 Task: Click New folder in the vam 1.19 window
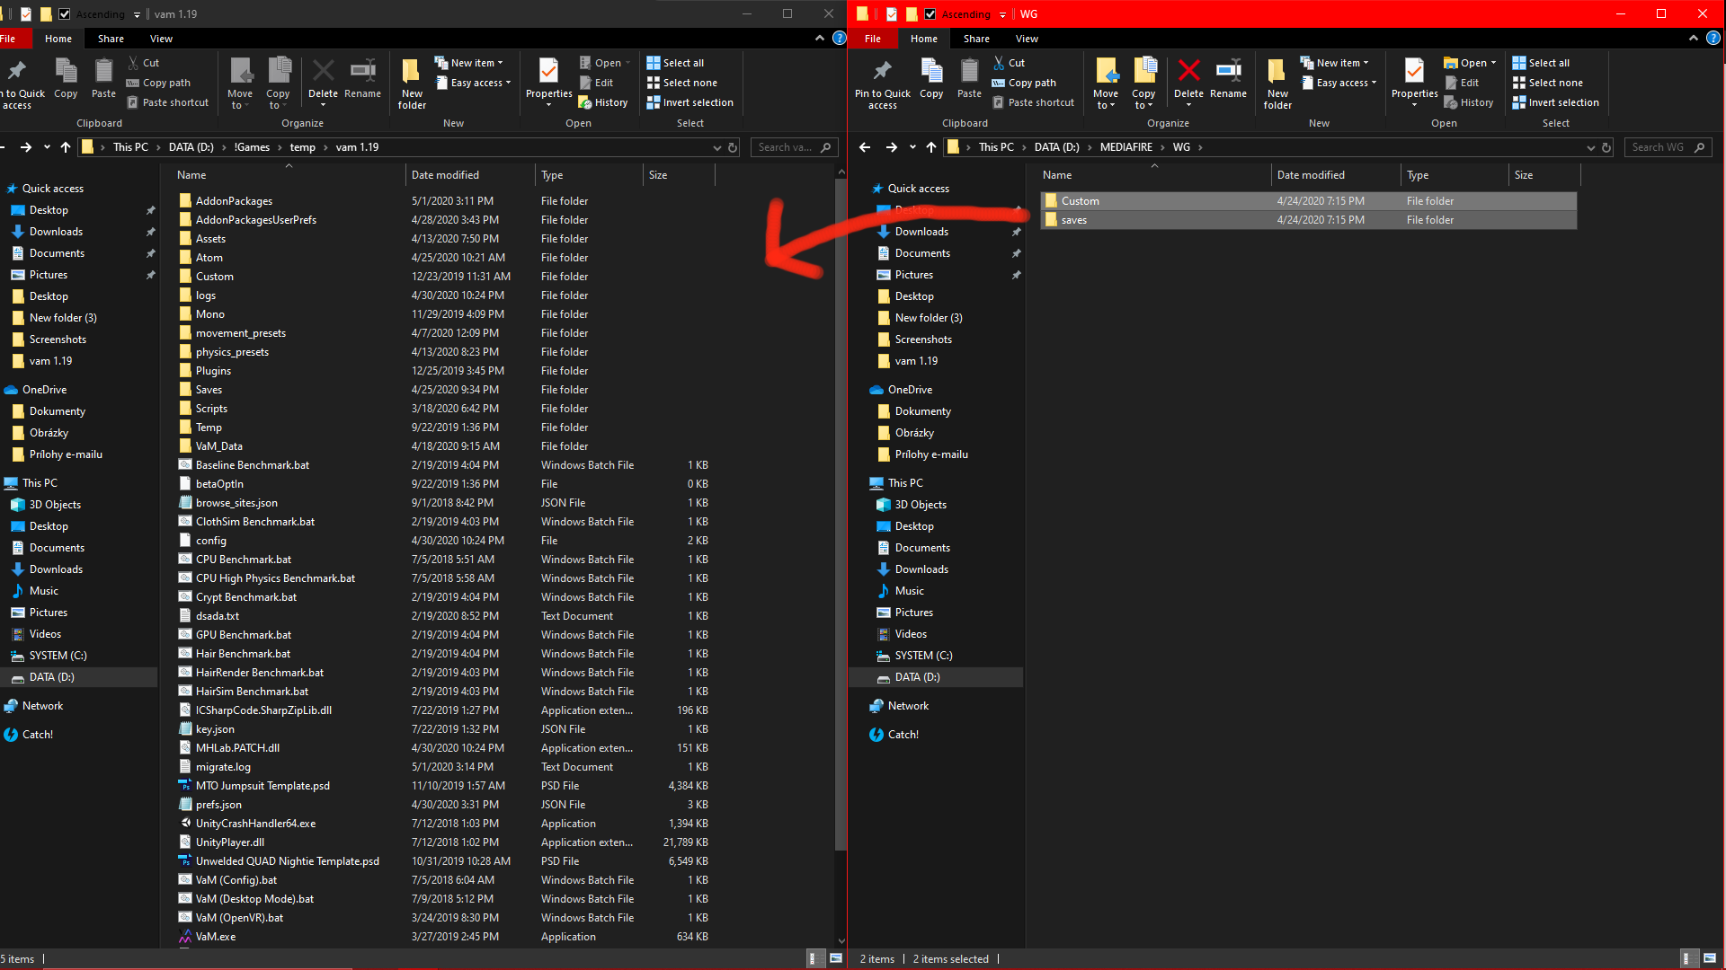[x=412, y=84]
